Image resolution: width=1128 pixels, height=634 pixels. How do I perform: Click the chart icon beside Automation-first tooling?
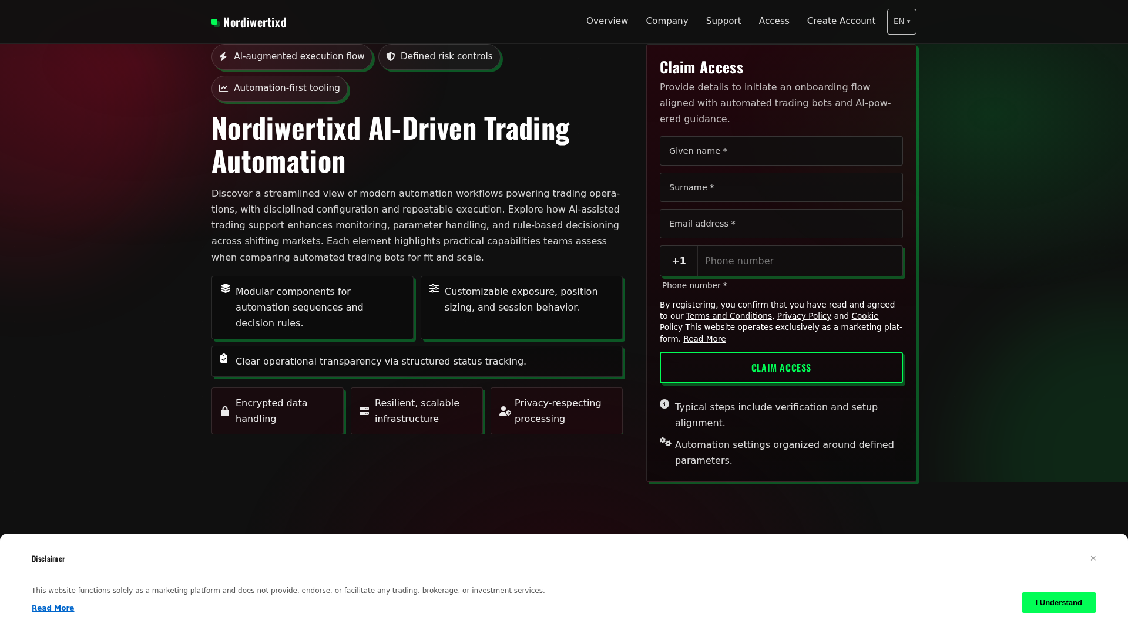click(224, 88)
